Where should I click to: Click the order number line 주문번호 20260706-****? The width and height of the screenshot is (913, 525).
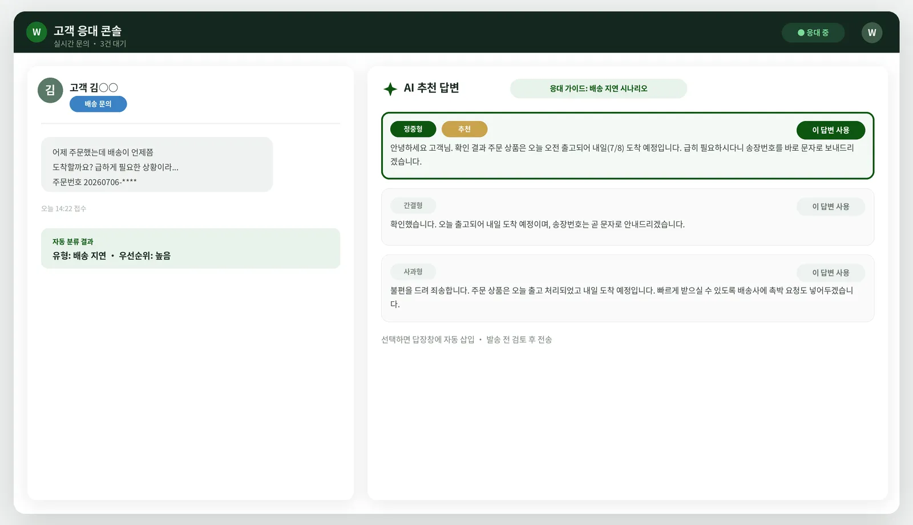tap(95, 182)
